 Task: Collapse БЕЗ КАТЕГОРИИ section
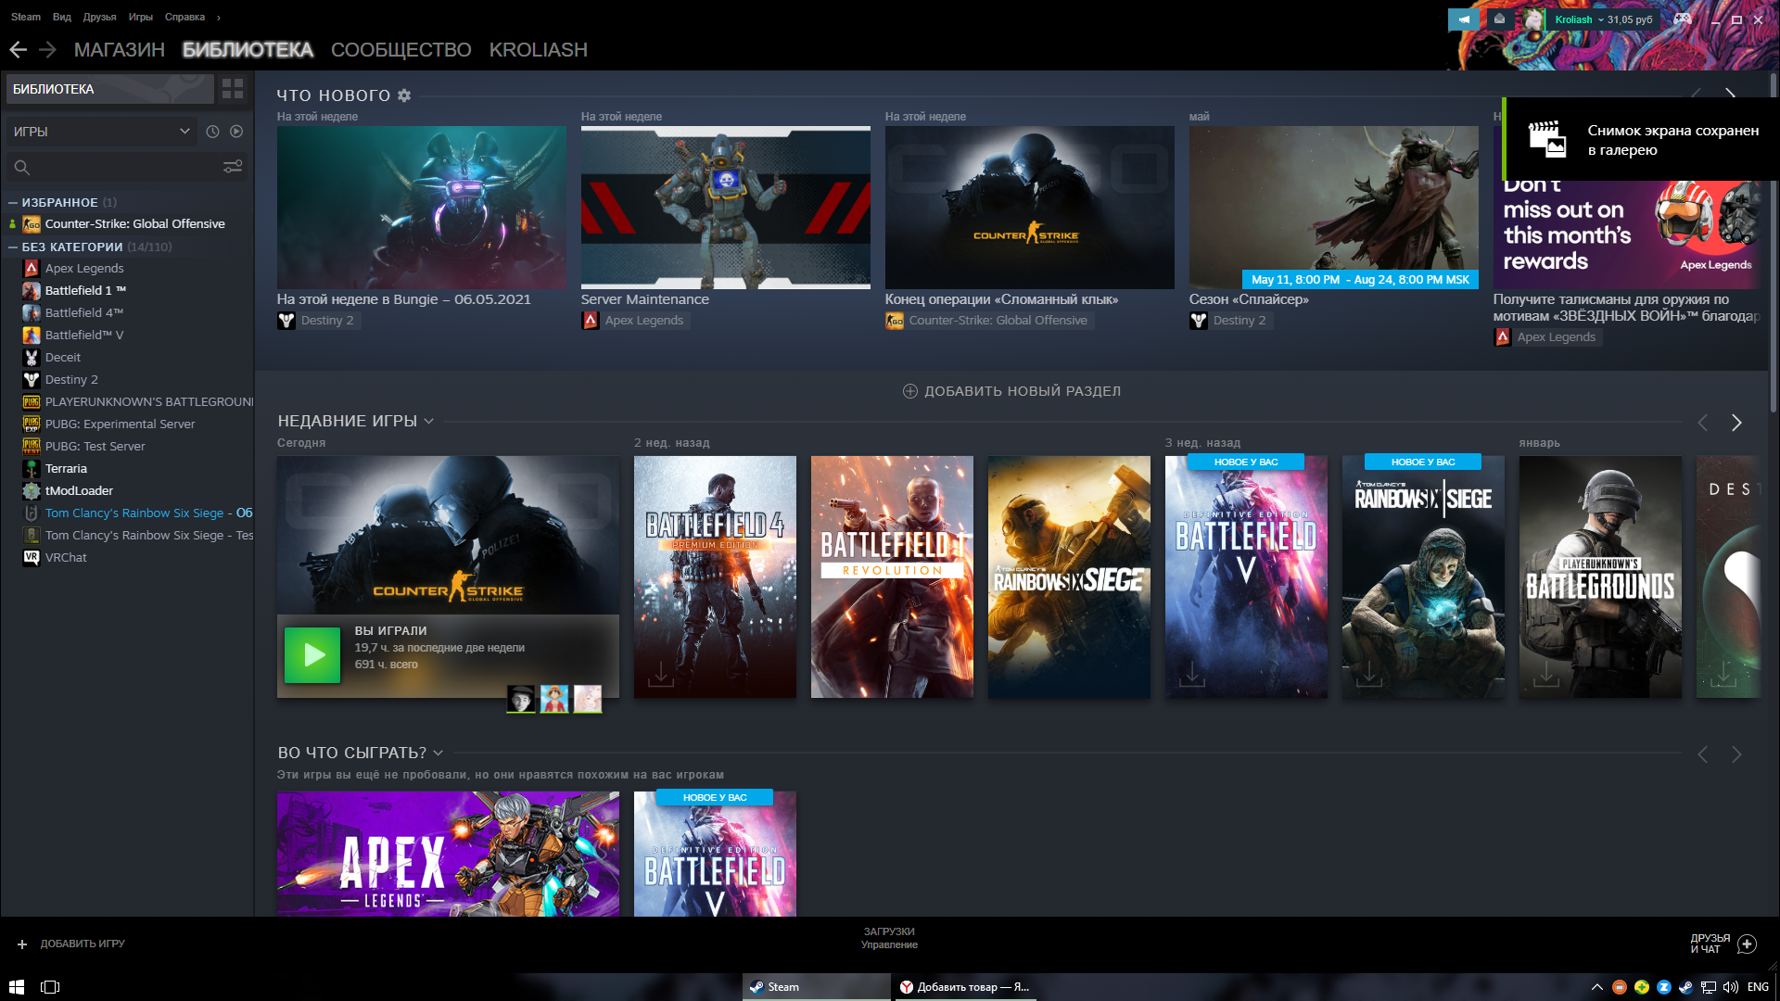pyautogui.click(x=13, y=247)
